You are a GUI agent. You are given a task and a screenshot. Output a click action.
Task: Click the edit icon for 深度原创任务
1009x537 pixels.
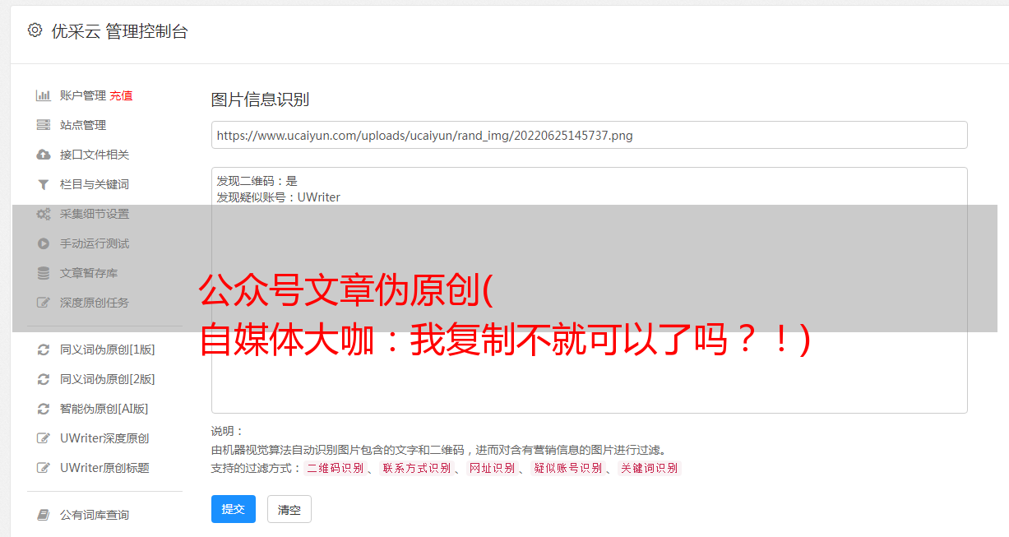pyautogui.click(x=44, y=303)
